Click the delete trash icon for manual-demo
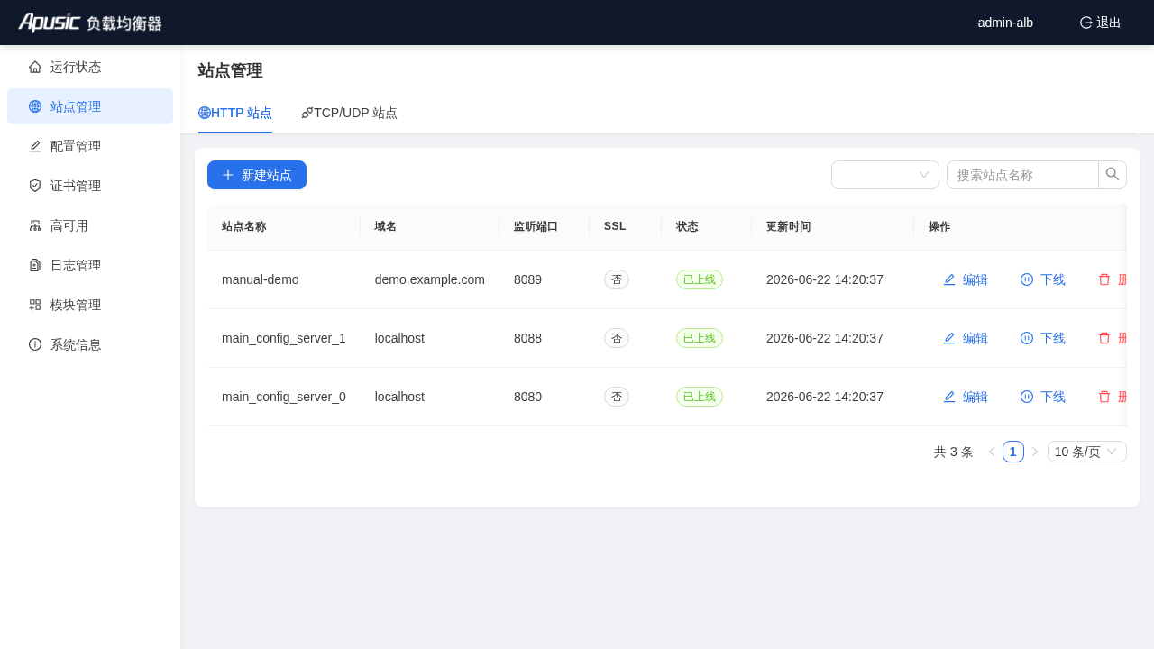1154x649 pixels. tap(1104, 279)
